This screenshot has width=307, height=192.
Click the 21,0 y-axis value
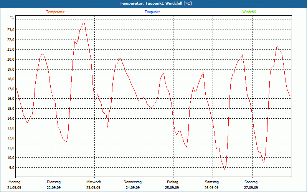[11, 50]
